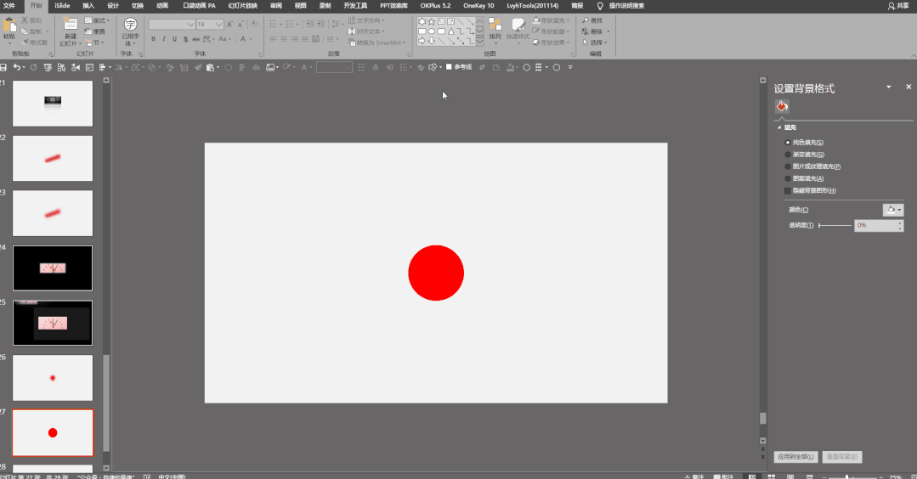
Task: Check the 隐藏背景图形(H) checkbox
Action: [788, 191]
